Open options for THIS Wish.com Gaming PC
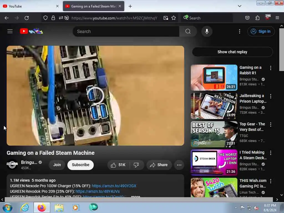Screen dimensions: 284x213 click(271, 181)
